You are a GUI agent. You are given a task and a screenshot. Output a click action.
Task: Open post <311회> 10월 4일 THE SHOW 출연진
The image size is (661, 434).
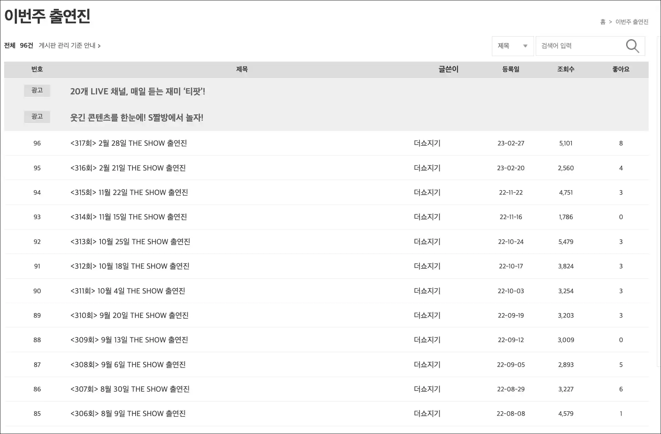tap(127, 291)
